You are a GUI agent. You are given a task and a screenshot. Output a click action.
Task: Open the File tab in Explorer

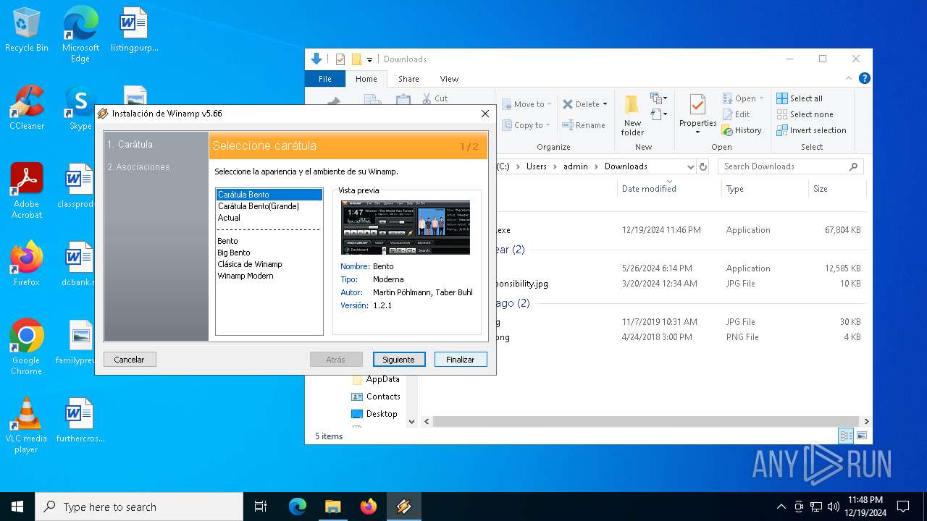point(325,79)
